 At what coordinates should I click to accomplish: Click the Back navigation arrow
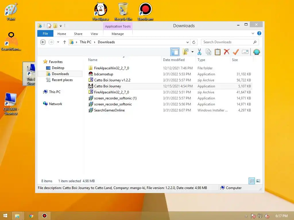pyautogui.click(x=43, y=42)
